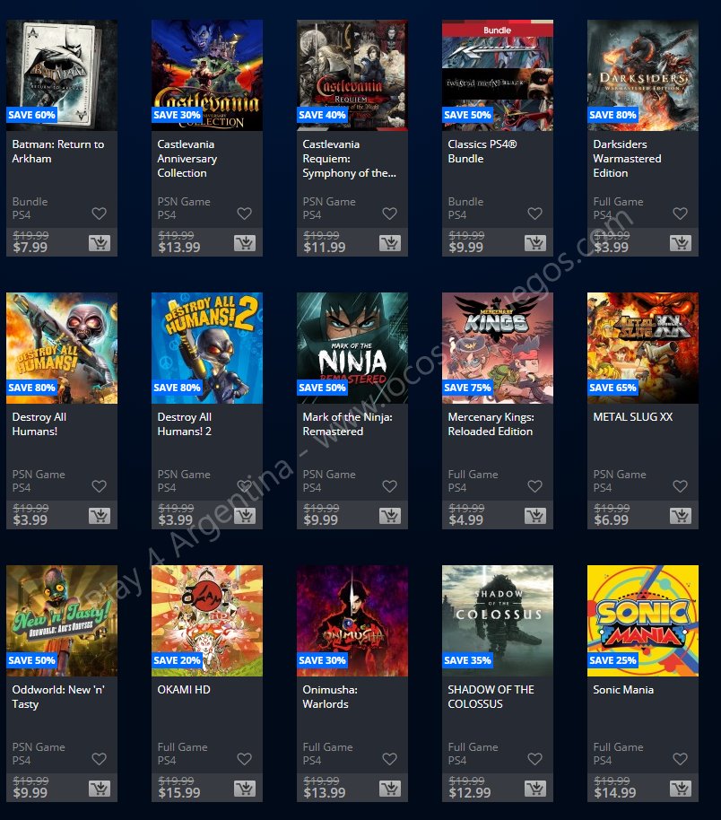Image resolution: width=721 pixels, height=820 pixels.
Task: Add Oddworld: New 'n' Tasty to cart
Action: 100,788
